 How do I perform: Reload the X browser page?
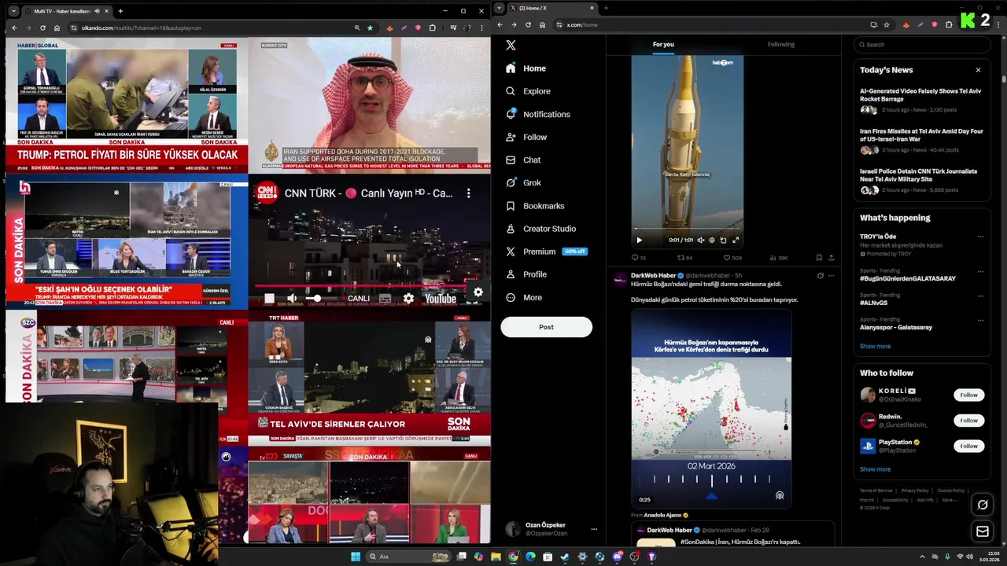(x=528, y=24)
